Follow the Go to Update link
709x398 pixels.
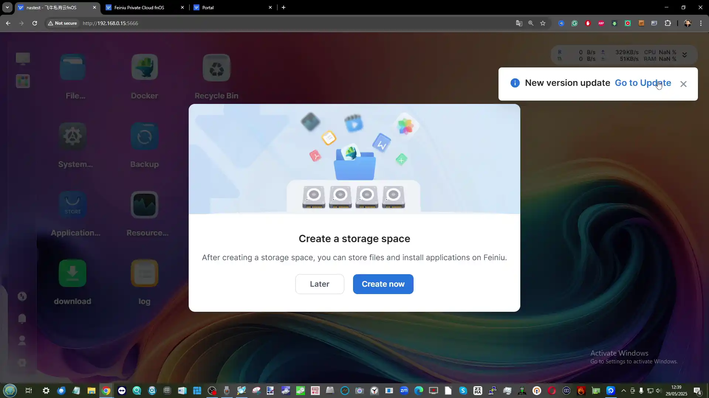pos(643,83)
